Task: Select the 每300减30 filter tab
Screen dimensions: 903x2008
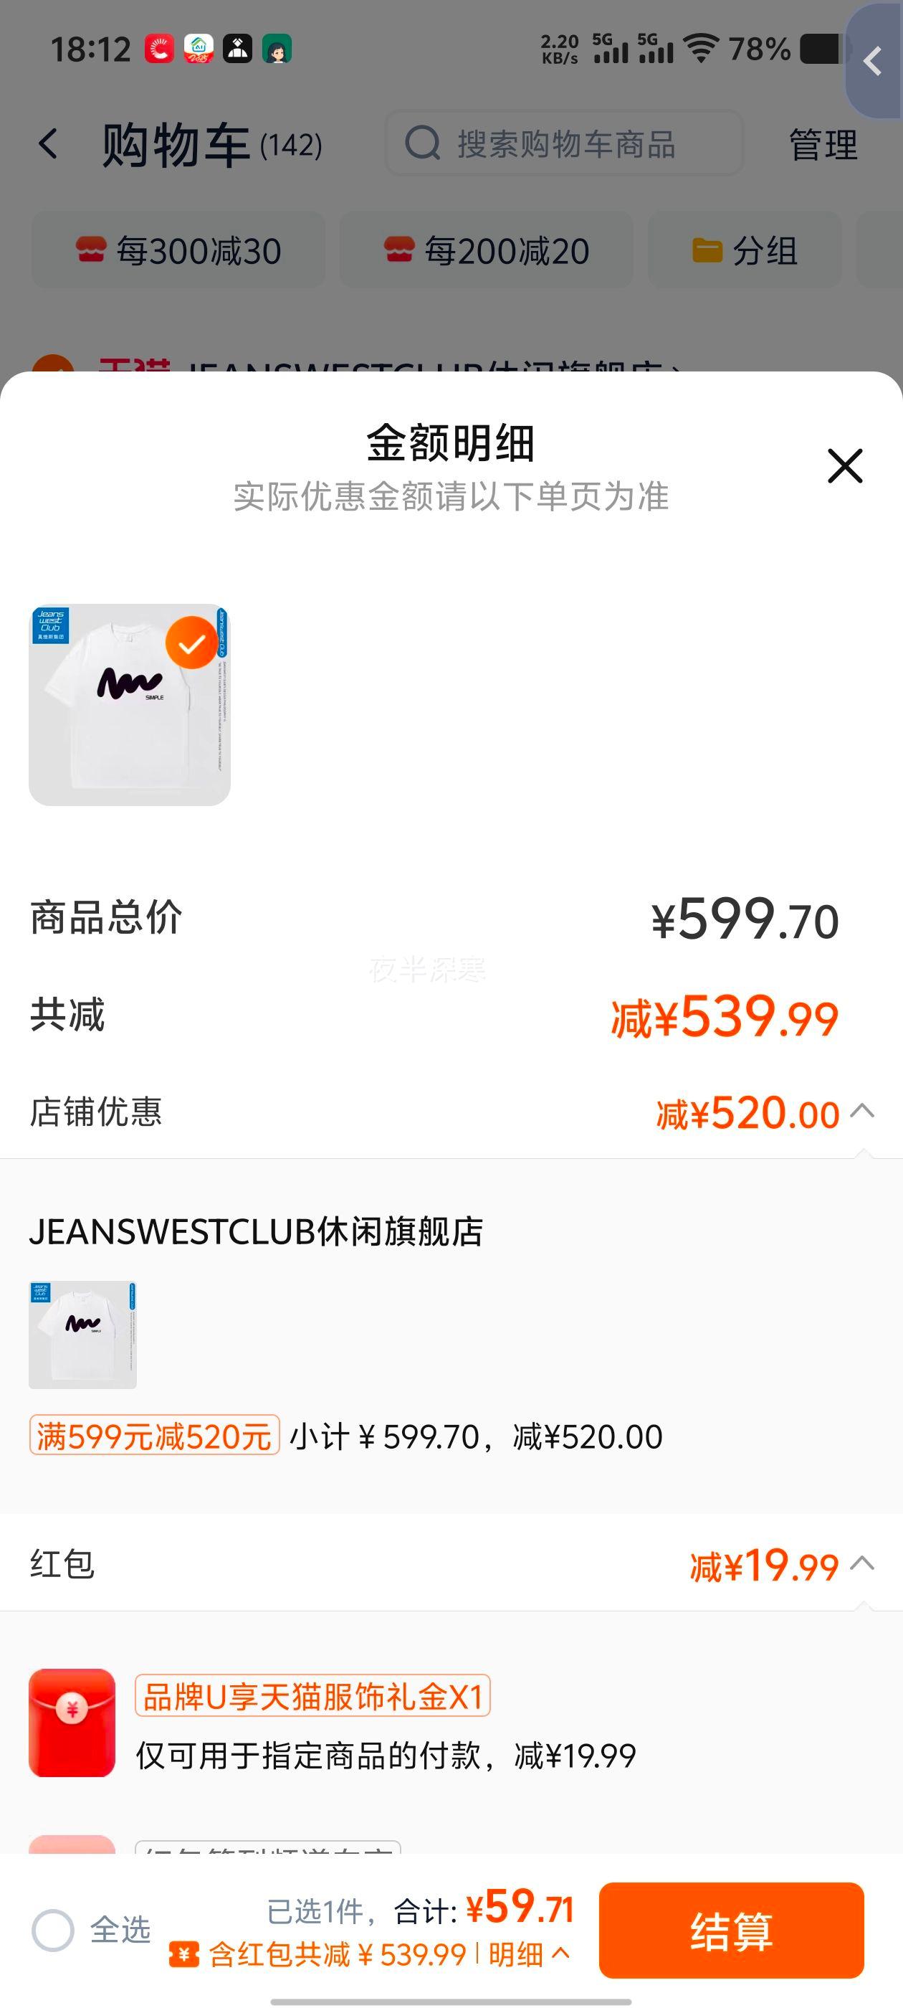Action: pyautogui.click(x=178, y=250)
